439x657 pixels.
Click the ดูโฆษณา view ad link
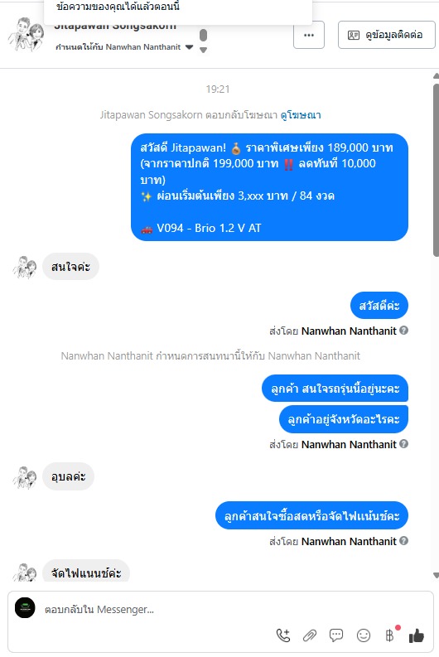301,115
